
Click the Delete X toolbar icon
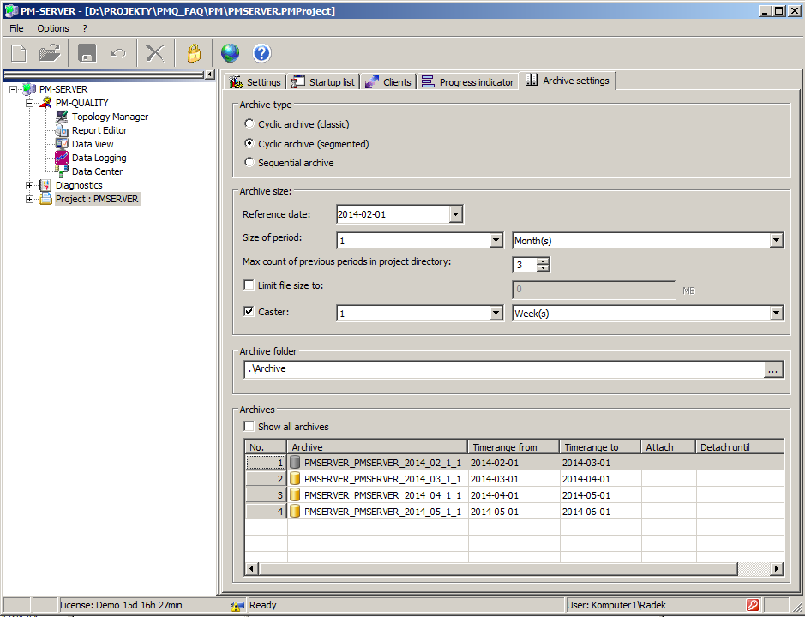click(154, 53)
